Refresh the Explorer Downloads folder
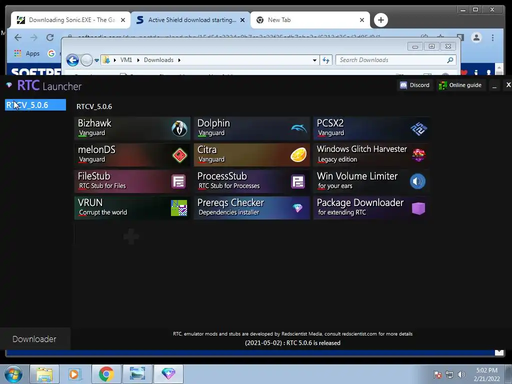 326,60
